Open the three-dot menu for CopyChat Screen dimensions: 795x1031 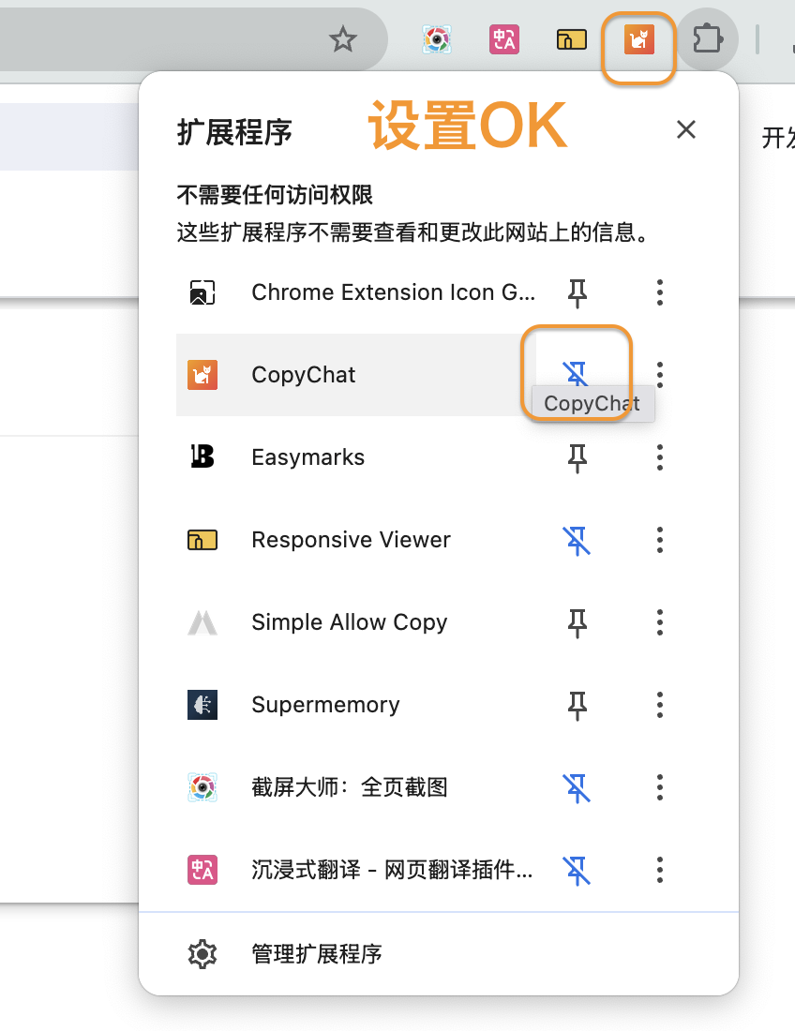point(659,375)
